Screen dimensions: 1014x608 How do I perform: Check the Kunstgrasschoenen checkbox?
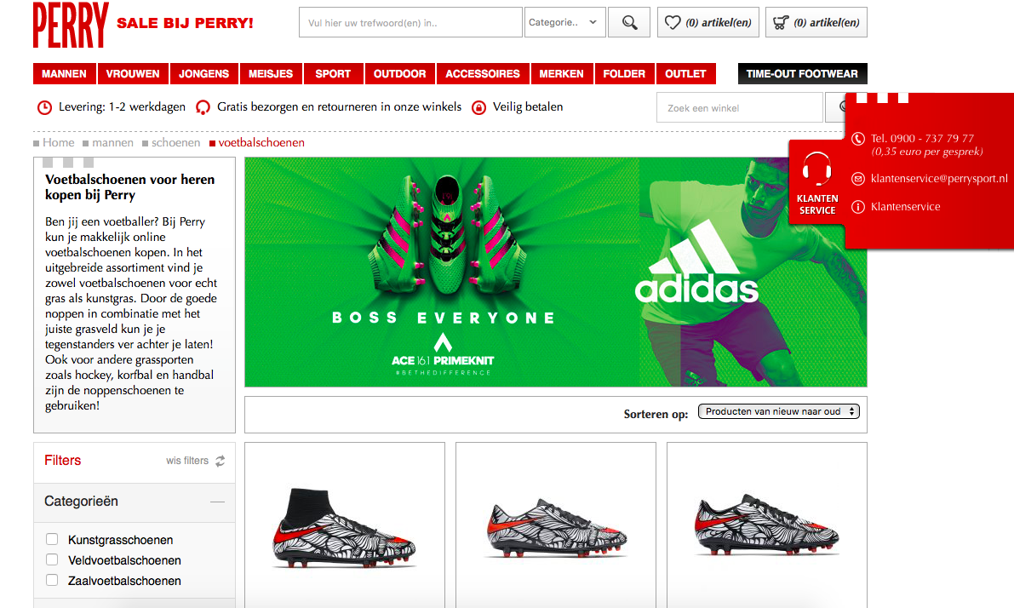pyautogui.click(x=52, y=539)
